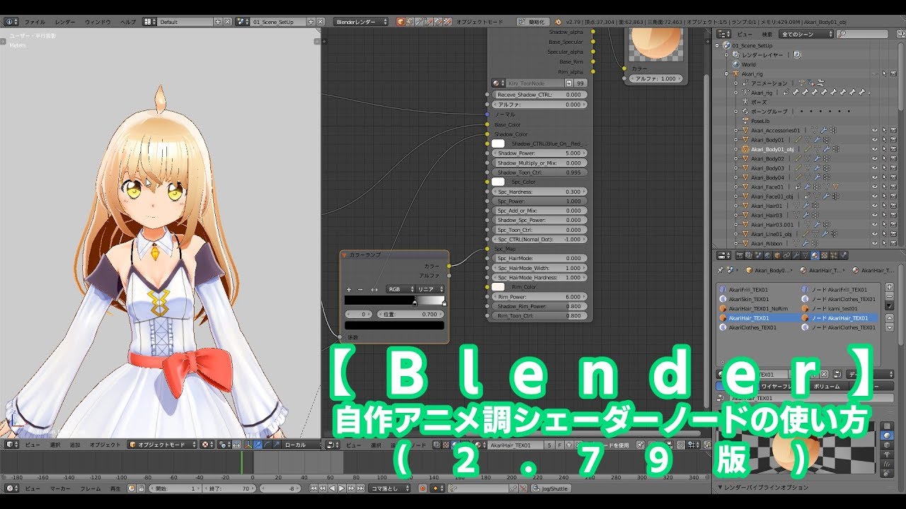This screenshot has height=509, width=906.
Task: Click the outliner search field
Action: [862, 34]
